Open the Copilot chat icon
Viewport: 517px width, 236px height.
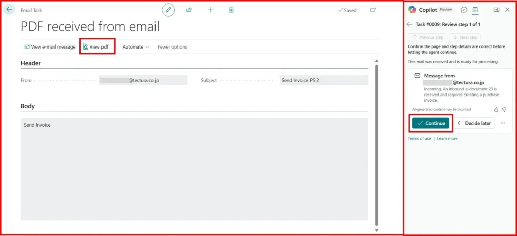pyautogui.click(x=463, y=10)
